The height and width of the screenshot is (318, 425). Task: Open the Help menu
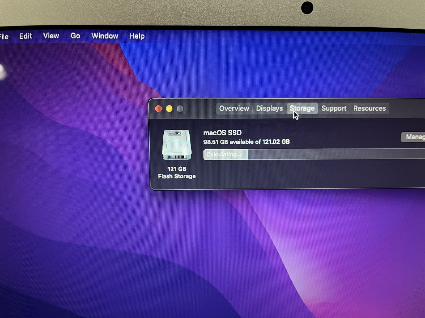[x=137, y=36]
